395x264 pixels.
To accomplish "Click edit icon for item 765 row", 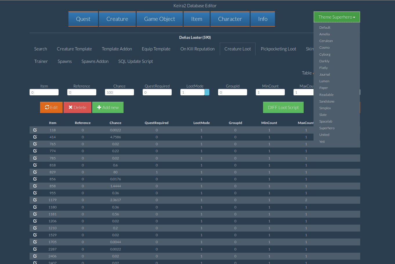I will pos(35,144).
